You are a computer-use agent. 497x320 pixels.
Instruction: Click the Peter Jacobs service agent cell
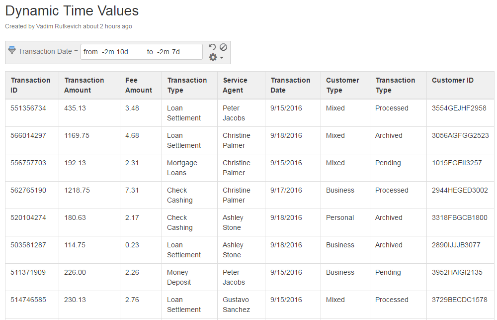[233, 113]
